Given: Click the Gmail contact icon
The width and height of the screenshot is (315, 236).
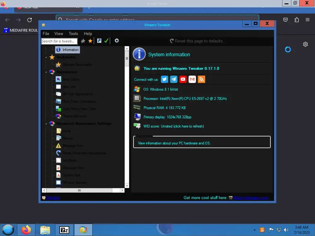Looking at the screenshot, I should click(x=192, y=79).
